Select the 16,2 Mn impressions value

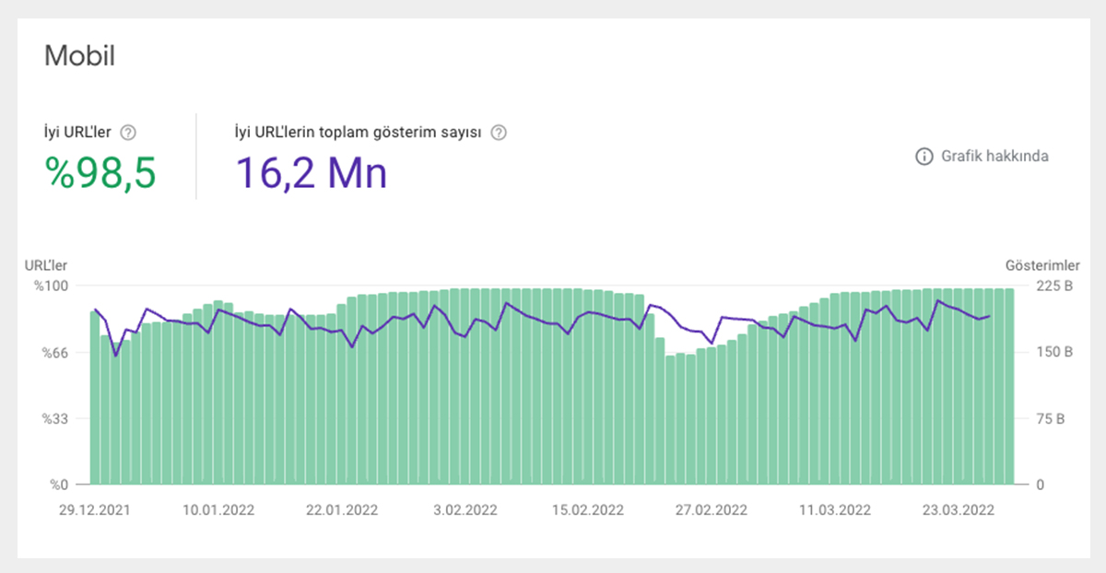coord(312,172)
